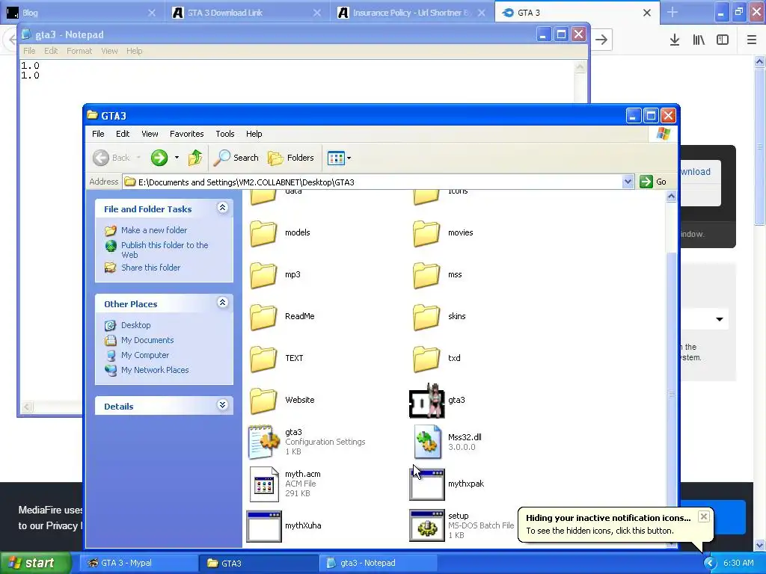Select the gta3 application icon
Image resolution: width=766 pixels, height=574 pixels.
[x=427, y=401]
